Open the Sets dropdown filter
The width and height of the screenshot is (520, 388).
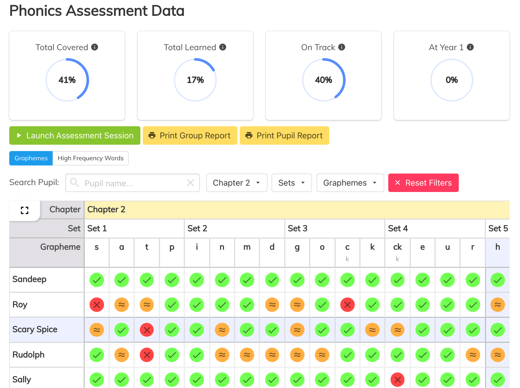292,183
